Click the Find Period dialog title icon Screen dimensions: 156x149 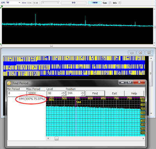9,83
